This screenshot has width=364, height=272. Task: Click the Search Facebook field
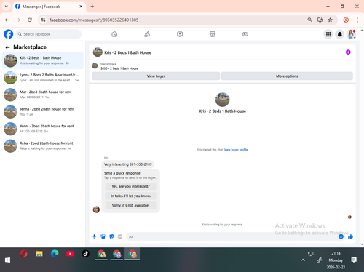49,34
